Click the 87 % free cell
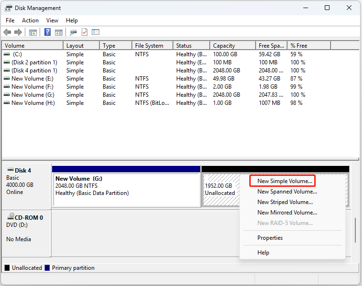Screen dimensions: 362x286 (x=297, y=79)
